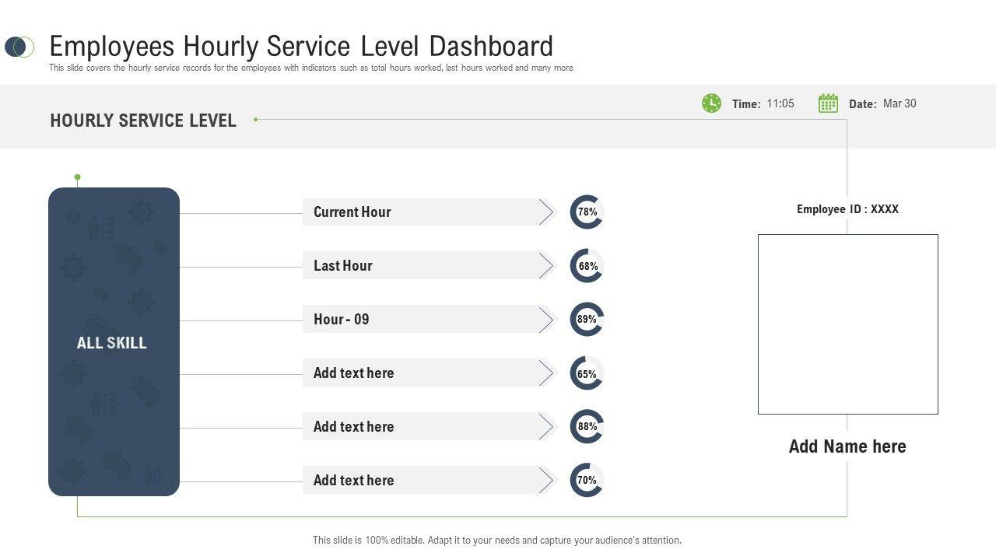996x560 pixels.
Task: Select the Current Hour label bar
Action: click(420, 212)
